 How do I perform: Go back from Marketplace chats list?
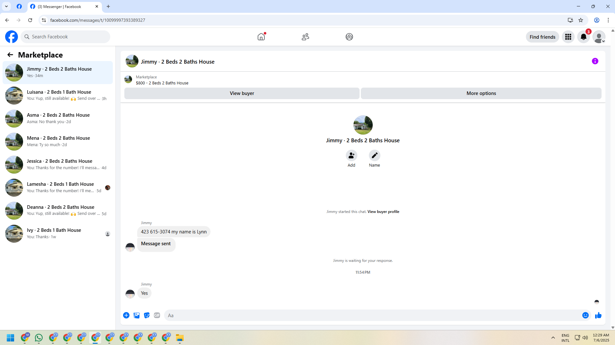coord(10,55)
